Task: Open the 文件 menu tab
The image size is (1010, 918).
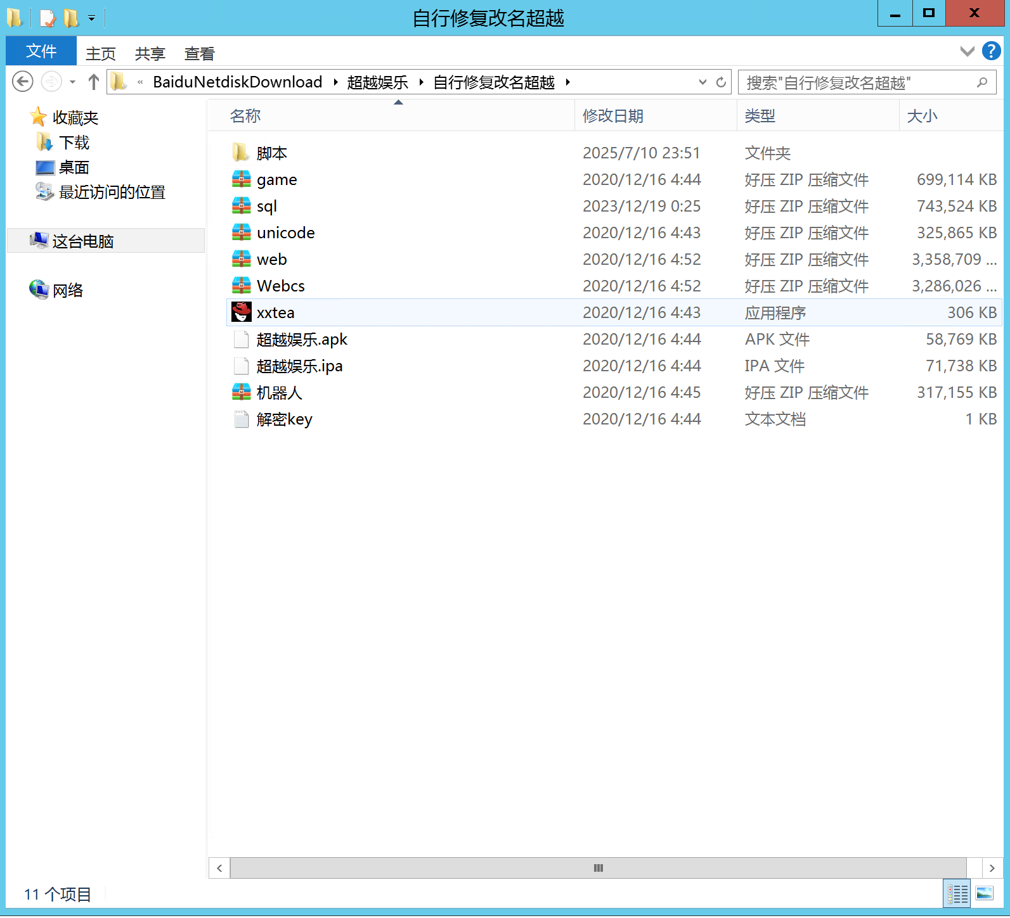Action: tap(41, 51)
